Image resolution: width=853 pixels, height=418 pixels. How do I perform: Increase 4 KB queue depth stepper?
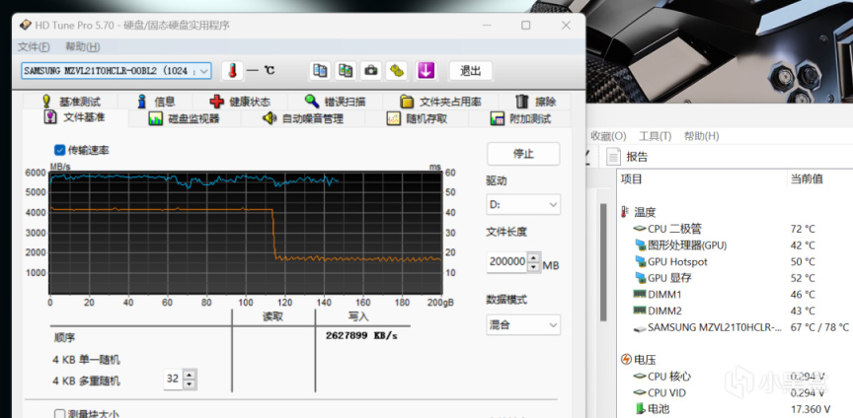[x=189, y=375]
